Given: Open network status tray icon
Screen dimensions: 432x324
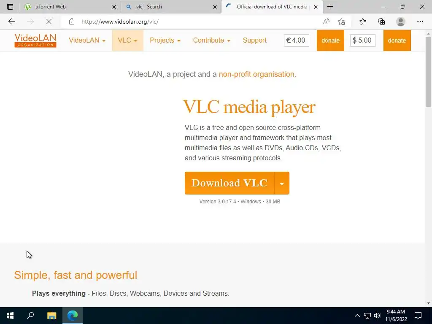Looking at the screenshot, I should [x=367, y=316].
